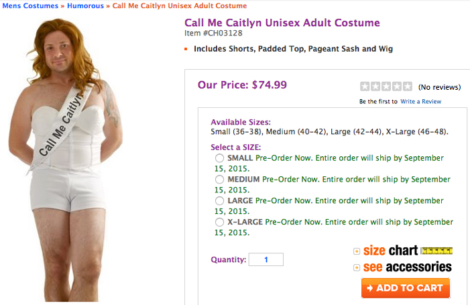Click the Quantity input field

pyautogui.click(x=266, y=259)
